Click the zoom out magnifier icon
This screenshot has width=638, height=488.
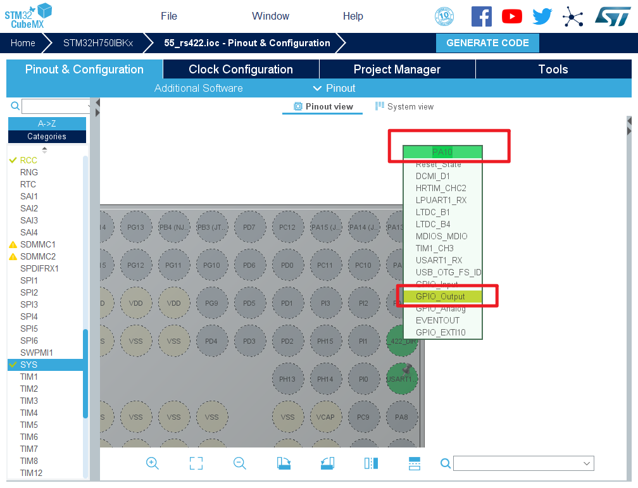pos(240,463)
